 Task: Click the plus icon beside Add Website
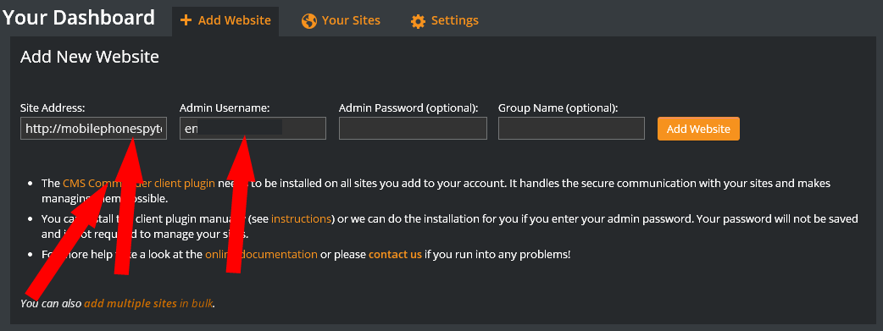[186, 20]
